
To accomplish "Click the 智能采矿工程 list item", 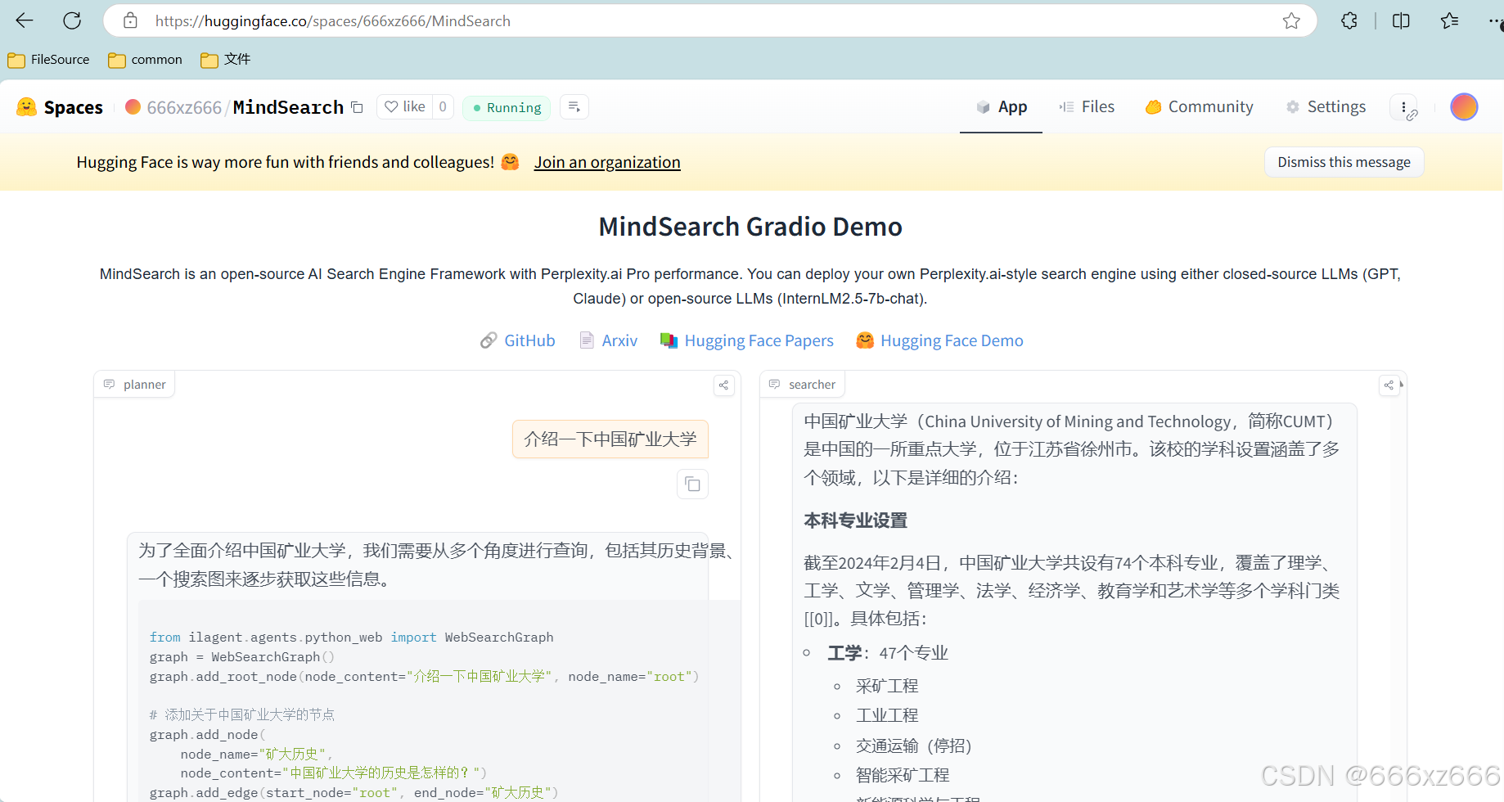I will (903, 775).
